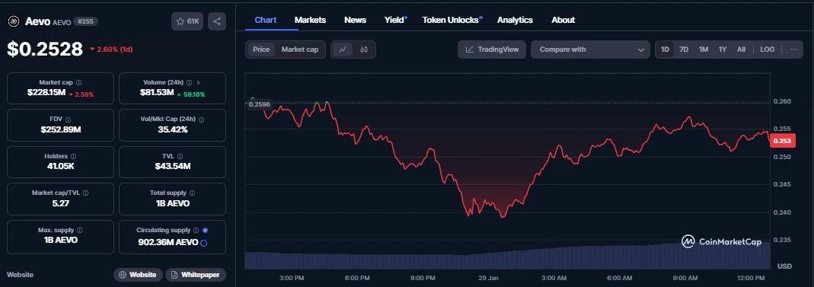Open the share icon button
This screenshot has height=287, width=814.
[217, 21]
